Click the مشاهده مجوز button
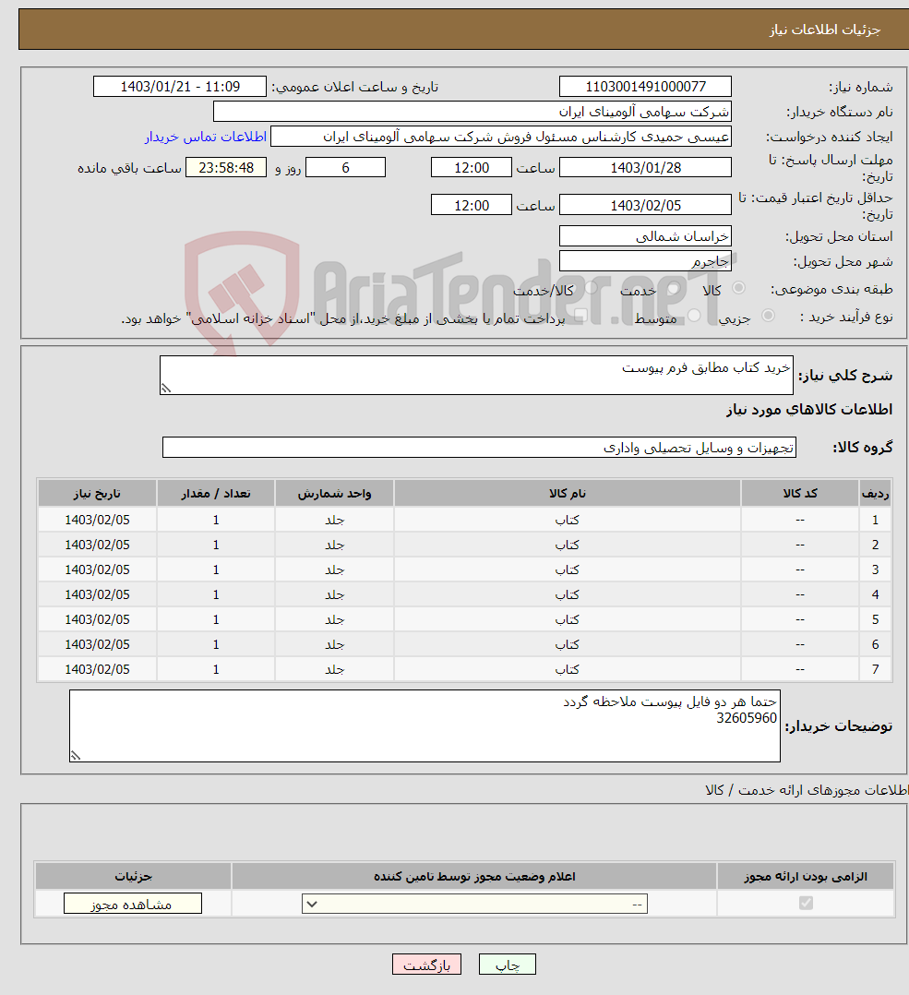 133,904
